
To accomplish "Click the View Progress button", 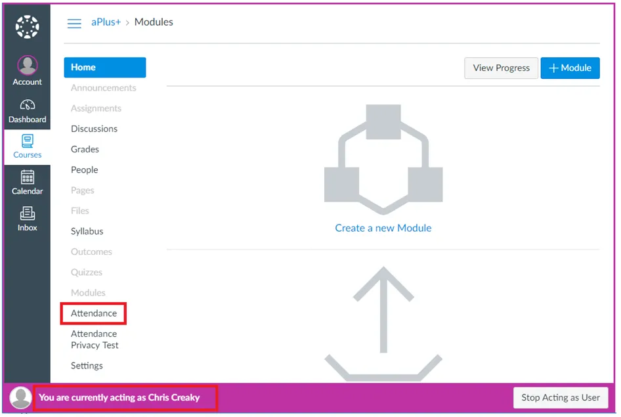I will (x=501, y=68).
